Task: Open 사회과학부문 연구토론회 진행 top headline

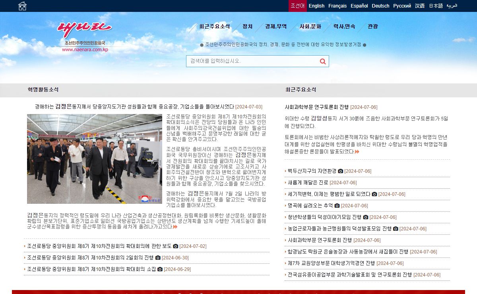Action: (316, 107)
